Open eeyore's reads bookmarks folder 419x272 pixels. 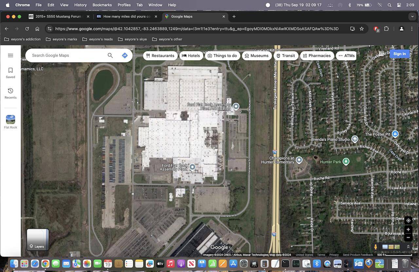coord(98,39)
